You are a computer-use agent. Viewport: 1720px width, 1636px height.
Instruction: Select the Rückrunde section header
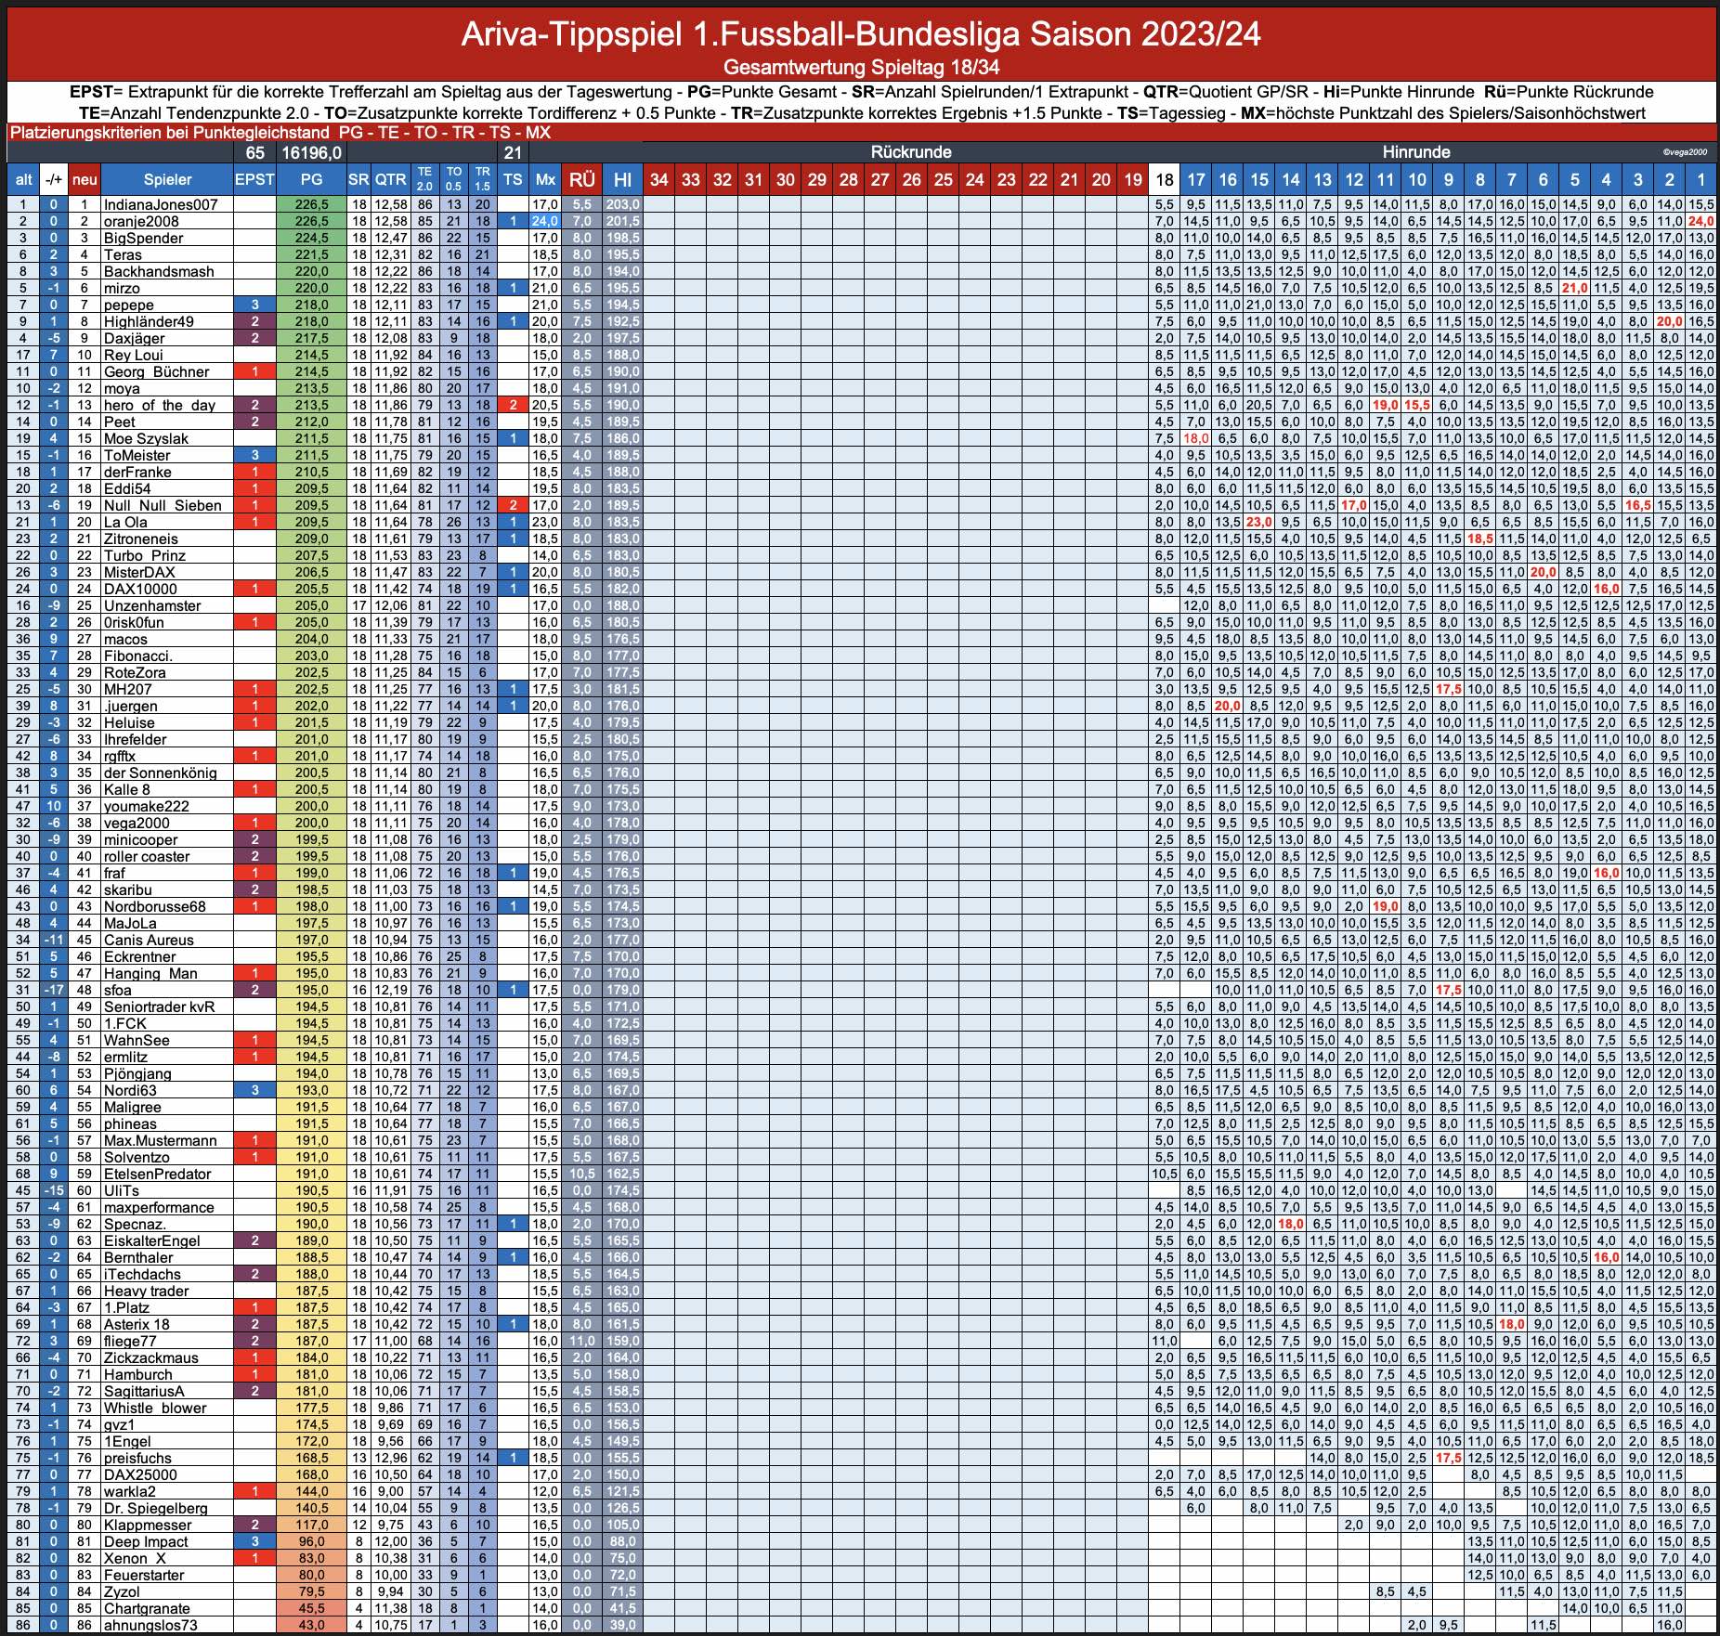[911, 152]
